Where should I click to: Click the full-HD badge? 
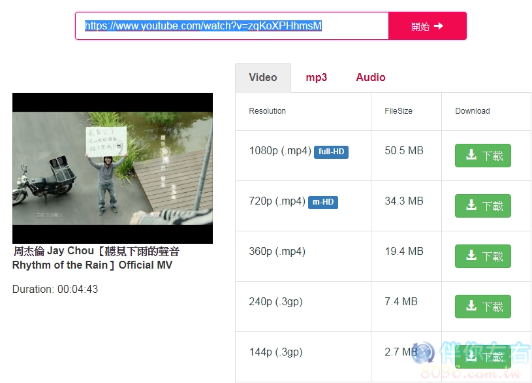pos(331,152)
